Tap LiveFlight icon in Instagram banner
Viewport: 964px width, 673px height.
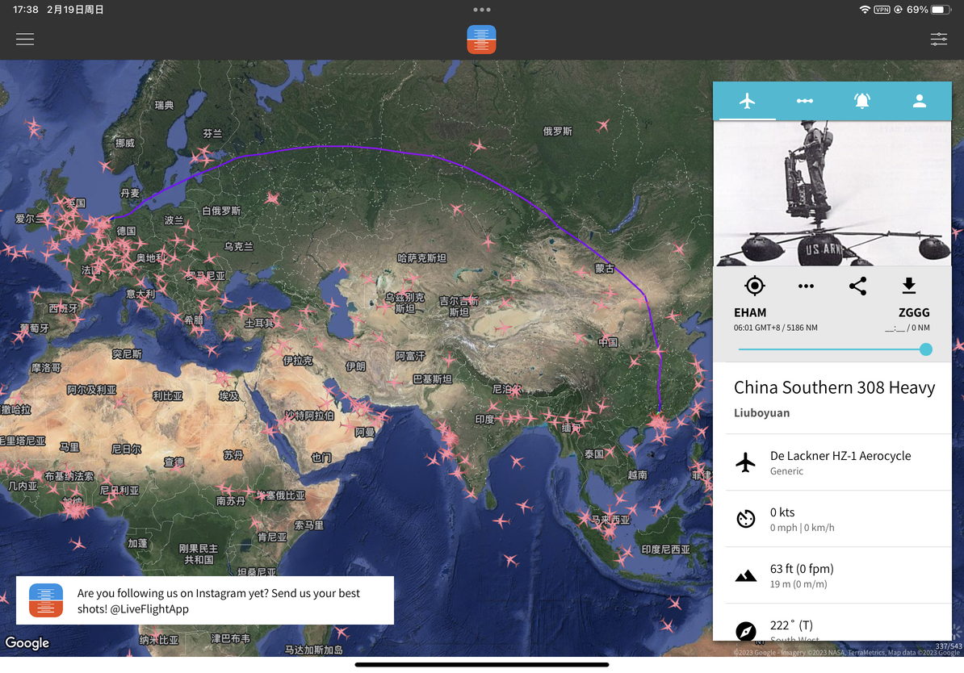(x=45, y=600)
